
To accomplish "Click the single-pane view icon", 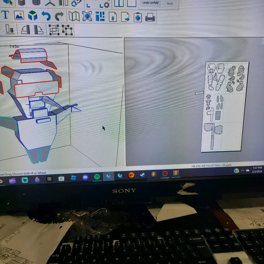I will [131, 3].
